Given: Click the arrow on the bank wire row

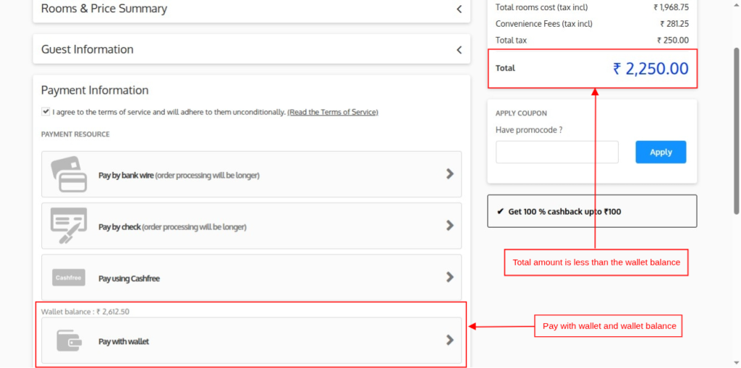Looking at the screenshot, I should coord(449,174).
